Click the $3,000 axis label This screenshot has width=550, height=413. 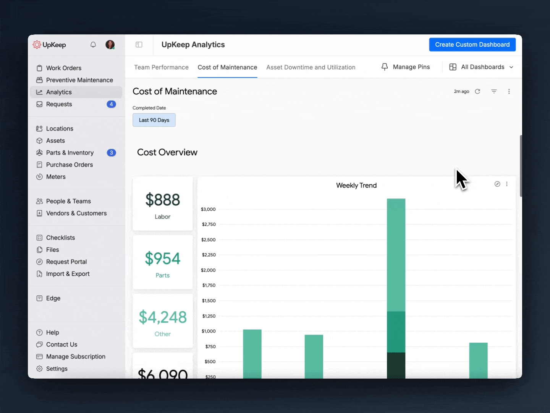pyautogui.click(x=208, y=209)
